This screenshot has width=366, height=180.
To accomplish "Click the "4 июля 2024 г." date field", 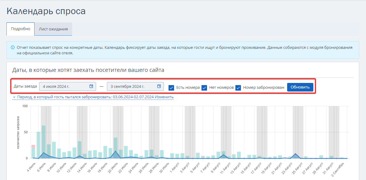I will (67, 86).
